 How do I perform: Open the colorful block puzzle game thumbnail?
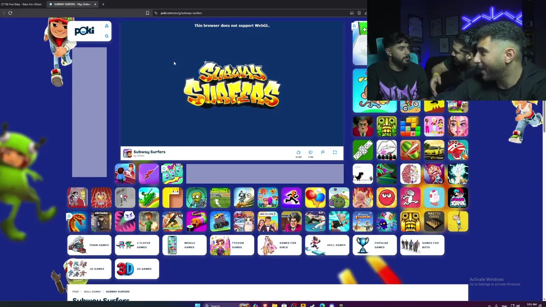410,126
